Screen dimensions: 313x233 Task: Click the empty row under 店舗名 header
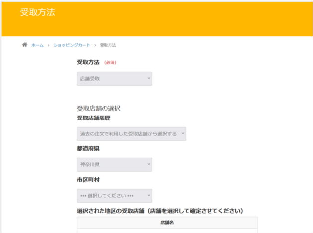click(167, 231)
